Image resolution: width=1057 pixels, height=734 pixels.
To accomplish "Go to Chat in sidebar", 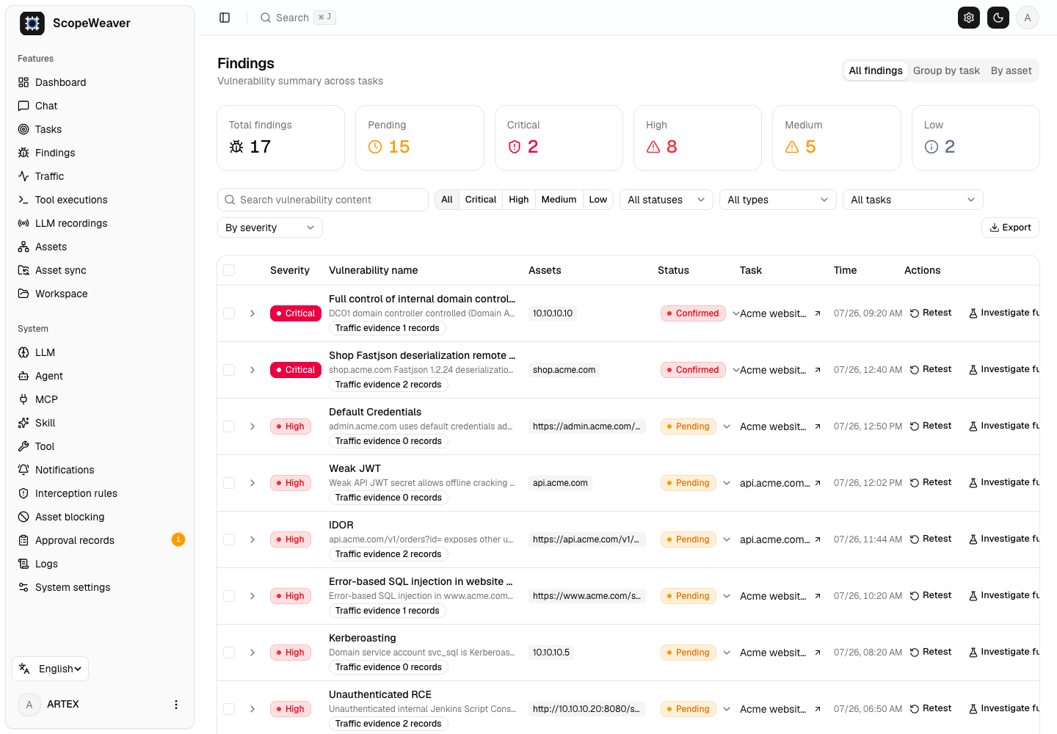I will 100,106.
